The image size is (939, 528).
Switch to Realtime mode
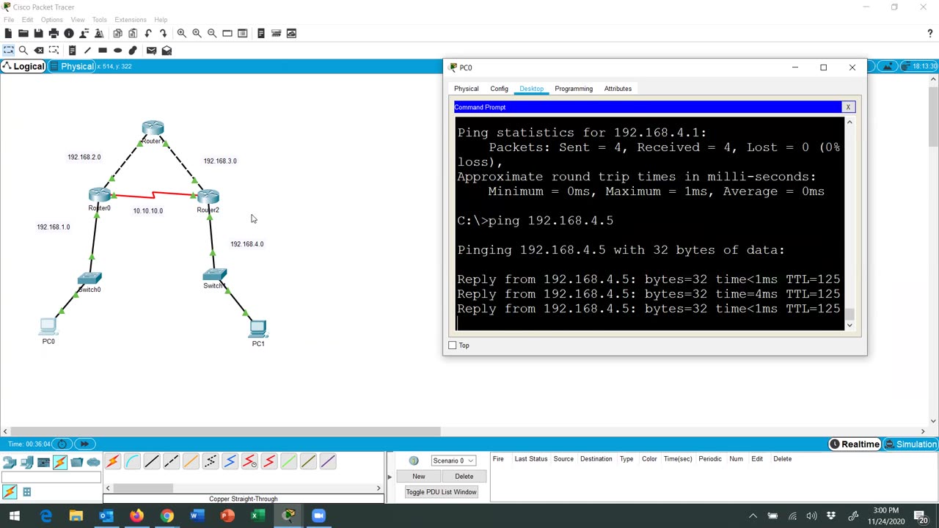click(x=855, y=444)
